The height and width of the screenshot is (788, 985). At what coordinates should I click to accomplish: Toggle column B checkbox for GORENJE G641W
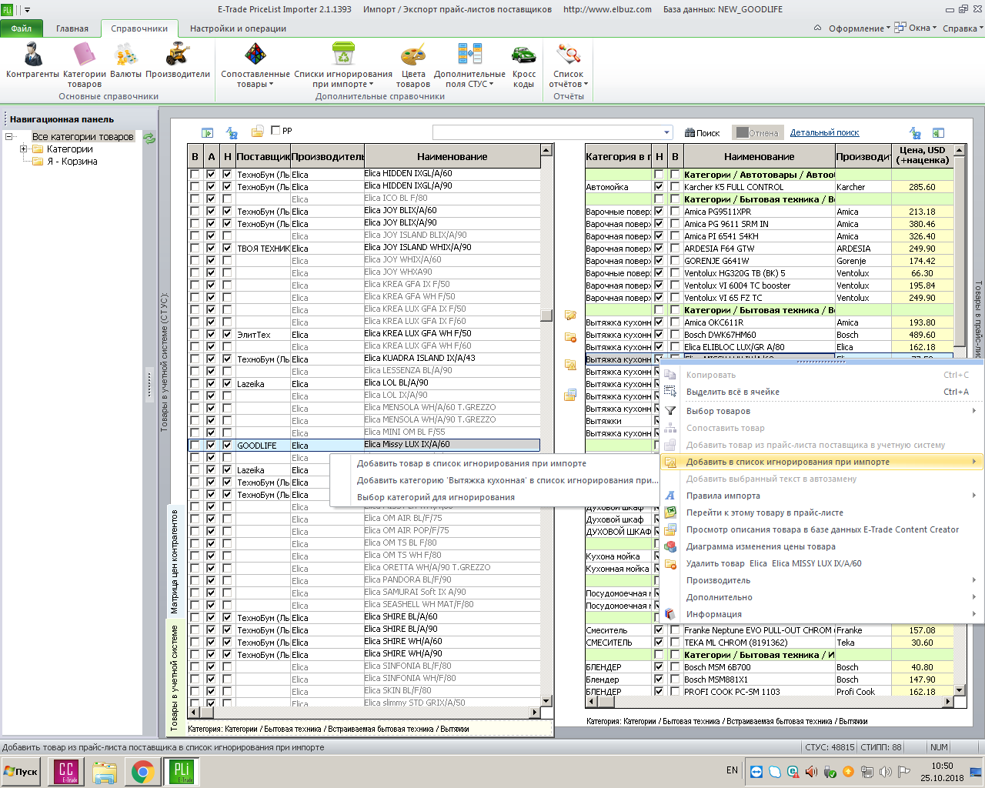[x=675, y=261]
